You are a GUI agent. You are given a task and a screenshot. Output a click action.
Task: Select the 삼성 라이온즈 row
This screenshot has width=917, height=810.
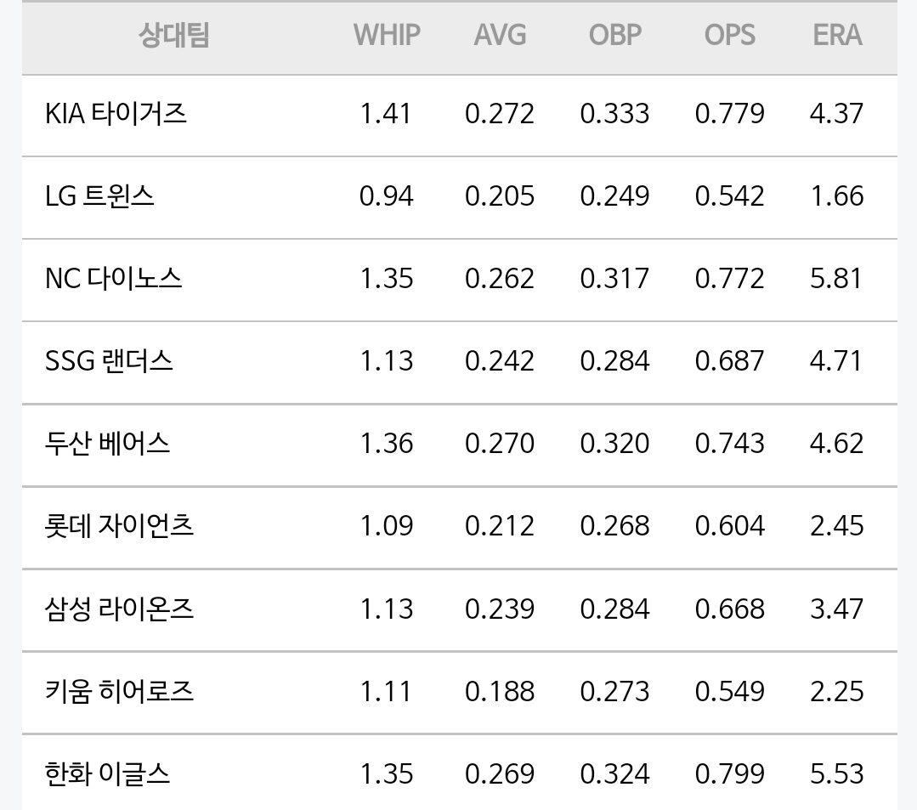pos(119,609)
